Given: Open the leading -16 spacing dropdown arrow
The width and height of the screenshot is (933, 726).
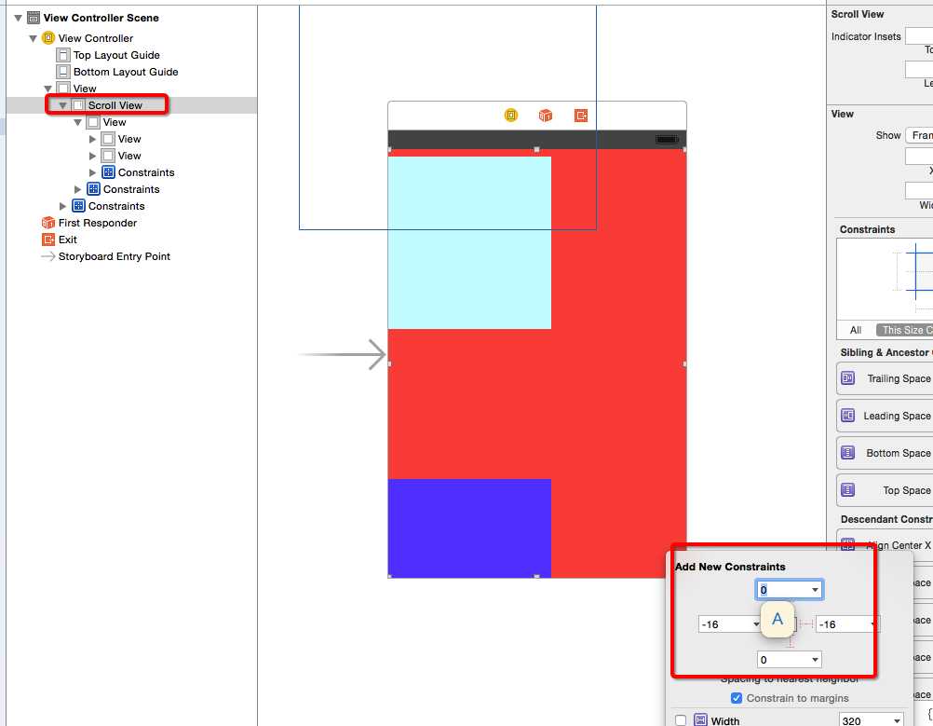Looking at the screenshot, I should tap(756, 624).
